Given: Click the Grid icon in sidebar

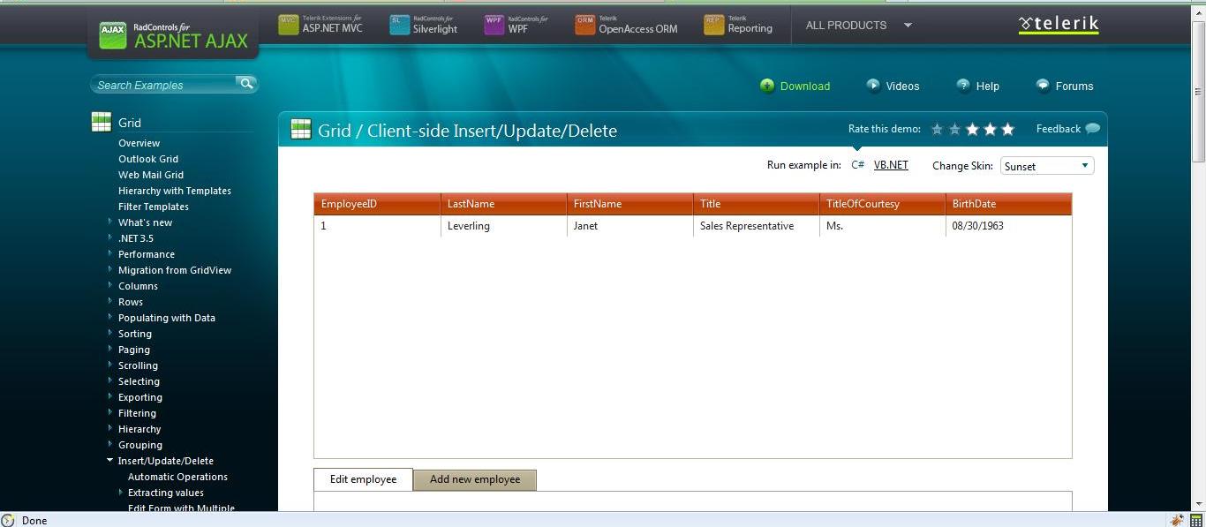Looking at the screenshot, I should pos(102,122).
